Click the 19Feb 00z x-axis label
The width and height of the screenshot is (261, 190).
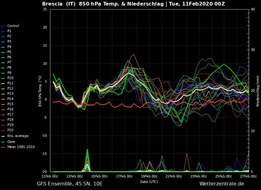(149, 176)
